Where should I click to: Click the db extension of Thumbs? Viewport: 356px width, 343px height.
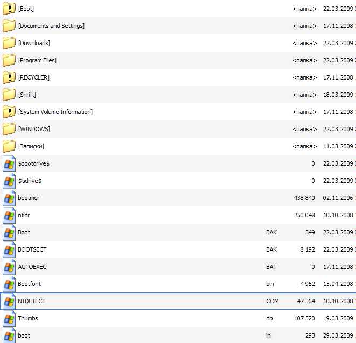[x=269, y=319]
